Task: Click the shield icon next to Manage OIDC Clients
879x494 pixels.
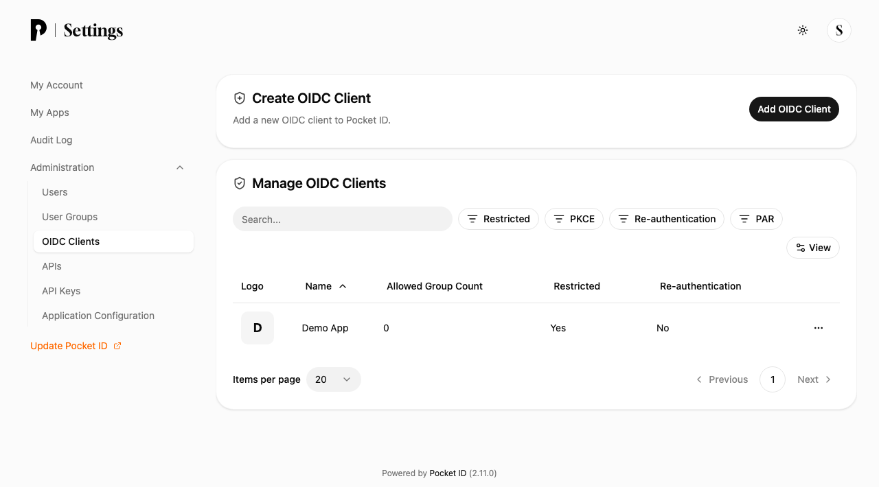Action: point(240,183)
